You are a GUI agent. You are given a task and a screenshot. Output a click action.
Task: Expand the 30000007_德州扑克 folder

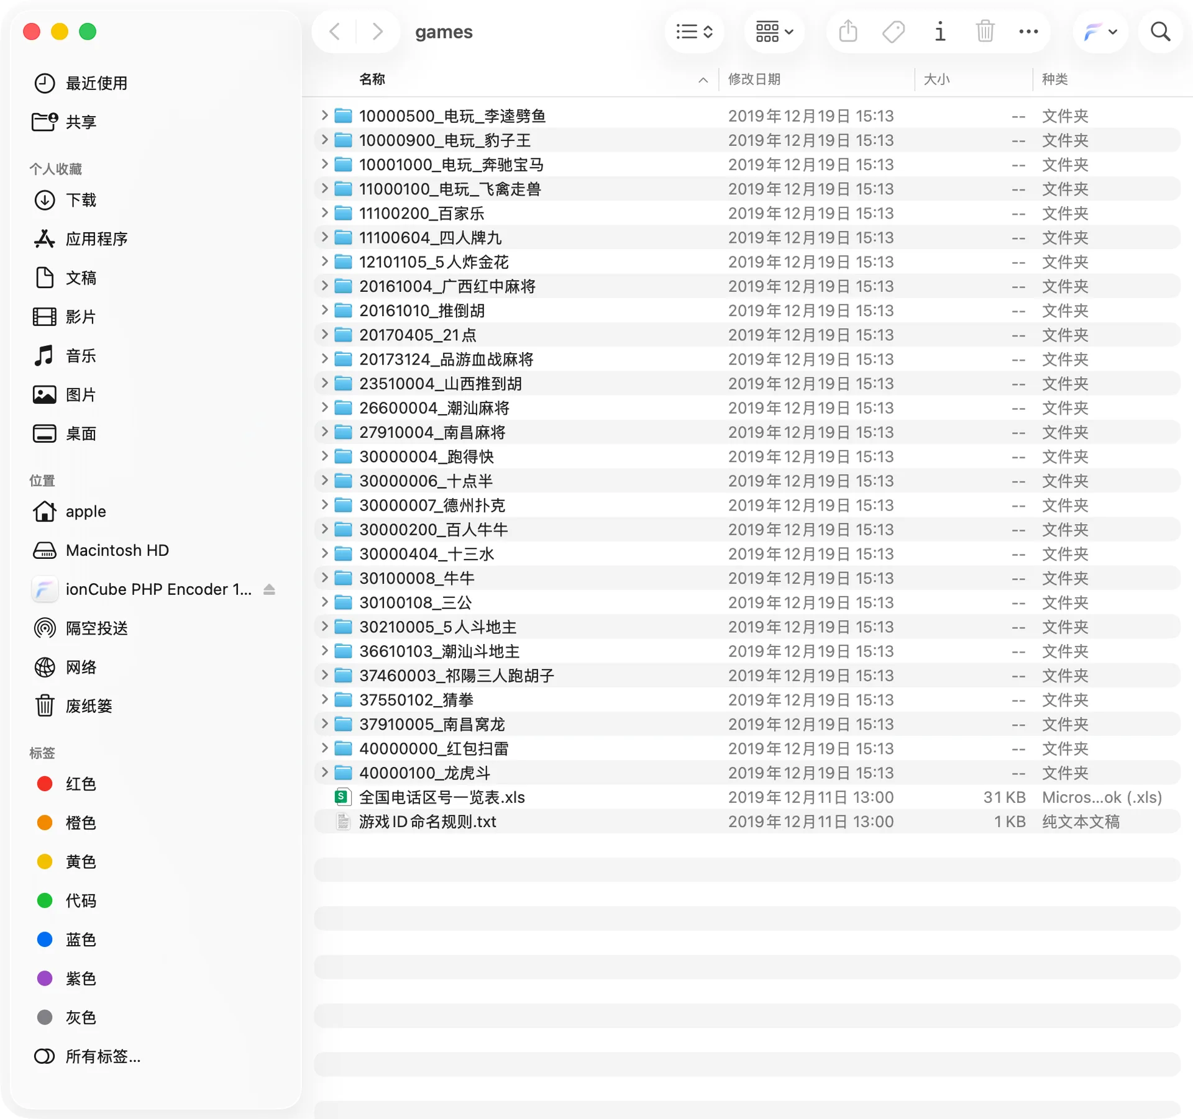point(324,504)
